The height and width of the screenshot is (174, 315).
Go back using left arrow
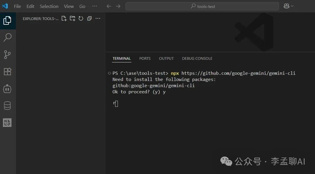tap(109, 6)
